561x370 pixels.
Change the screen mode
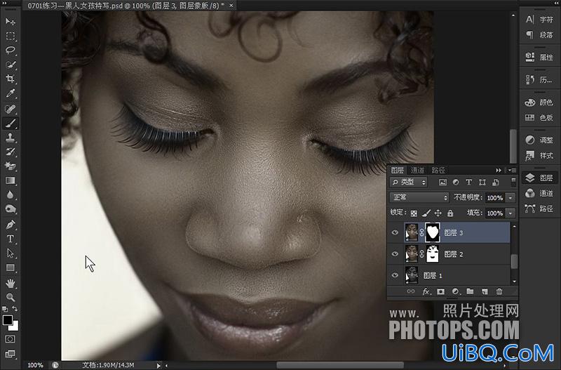pos(10,354)
